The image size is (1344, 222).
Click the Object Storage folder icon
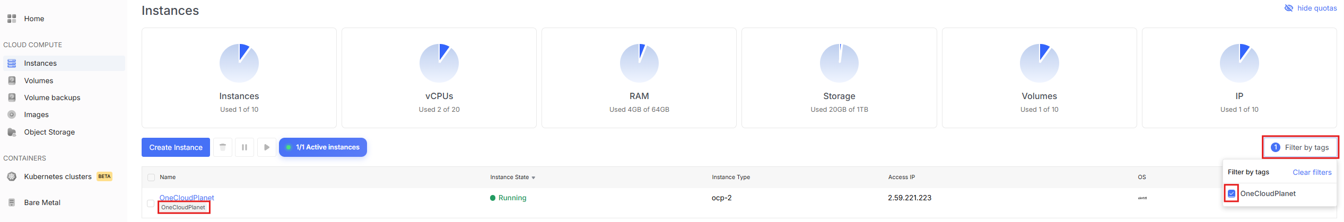pos(12,132)
